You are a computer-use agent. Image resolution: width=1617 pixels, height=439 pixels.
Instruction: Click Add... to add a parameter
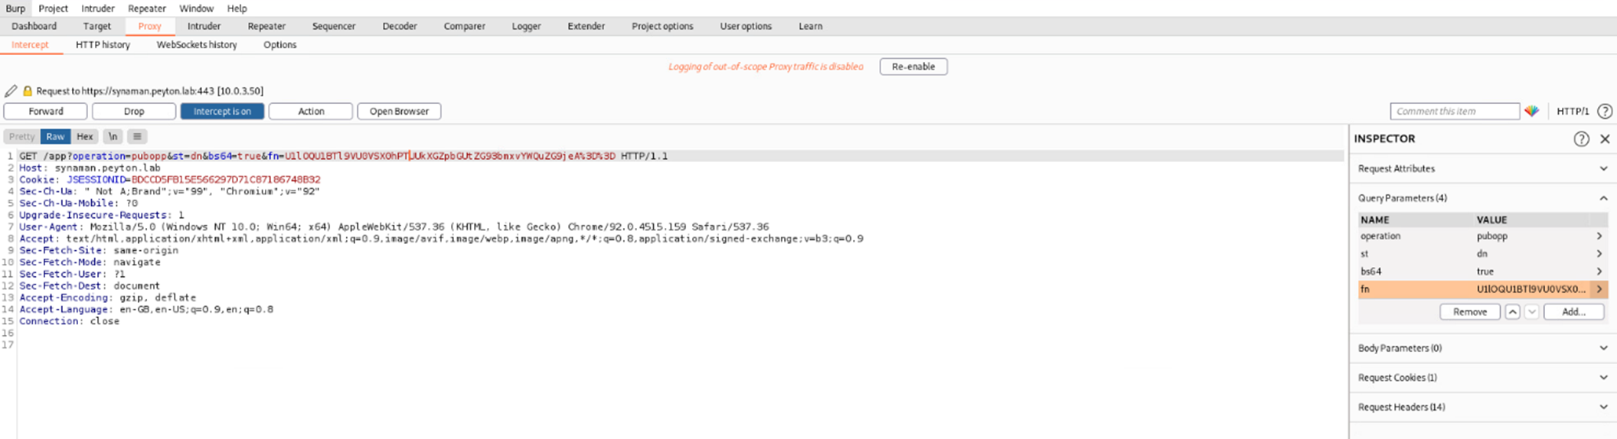pyautogui.click(x=1573, y=312)
